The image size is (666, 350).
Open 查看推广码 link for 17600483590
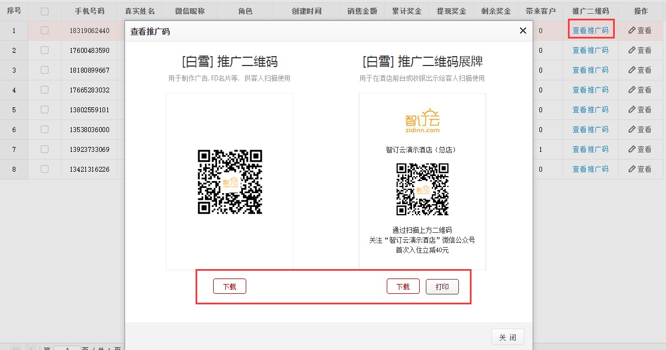[591, 51]
